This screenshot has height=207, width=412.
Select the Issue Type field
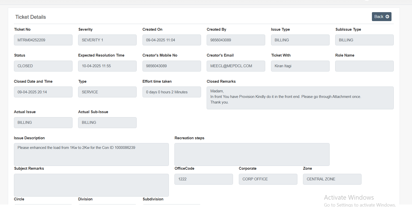point(300,40)
